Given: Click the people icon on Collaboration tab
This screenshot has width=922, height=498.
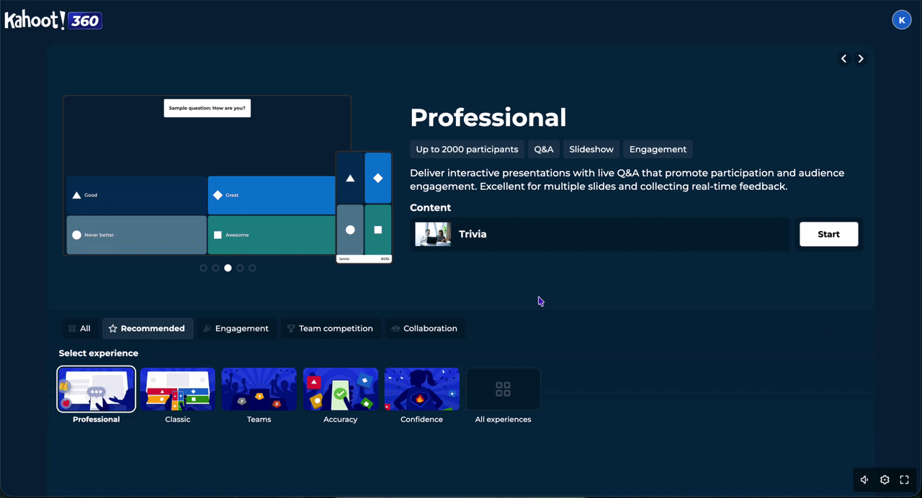Looking at the screenshot, I should click(395, 328).
